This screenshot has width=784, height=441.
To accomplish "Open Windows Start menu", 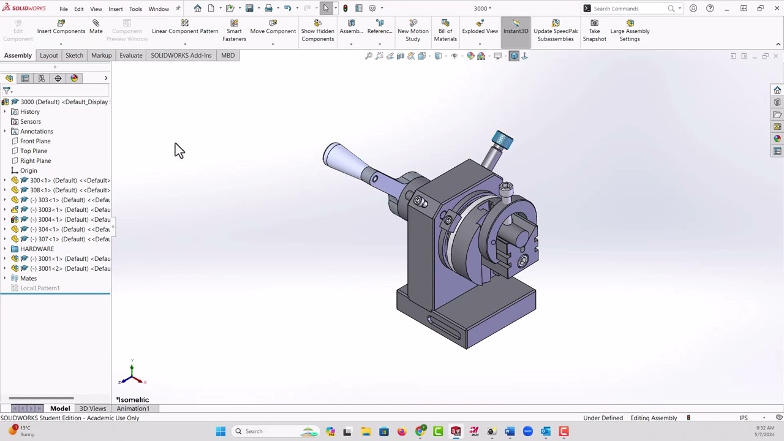I will pyautogui.click(x=221, y=431).
